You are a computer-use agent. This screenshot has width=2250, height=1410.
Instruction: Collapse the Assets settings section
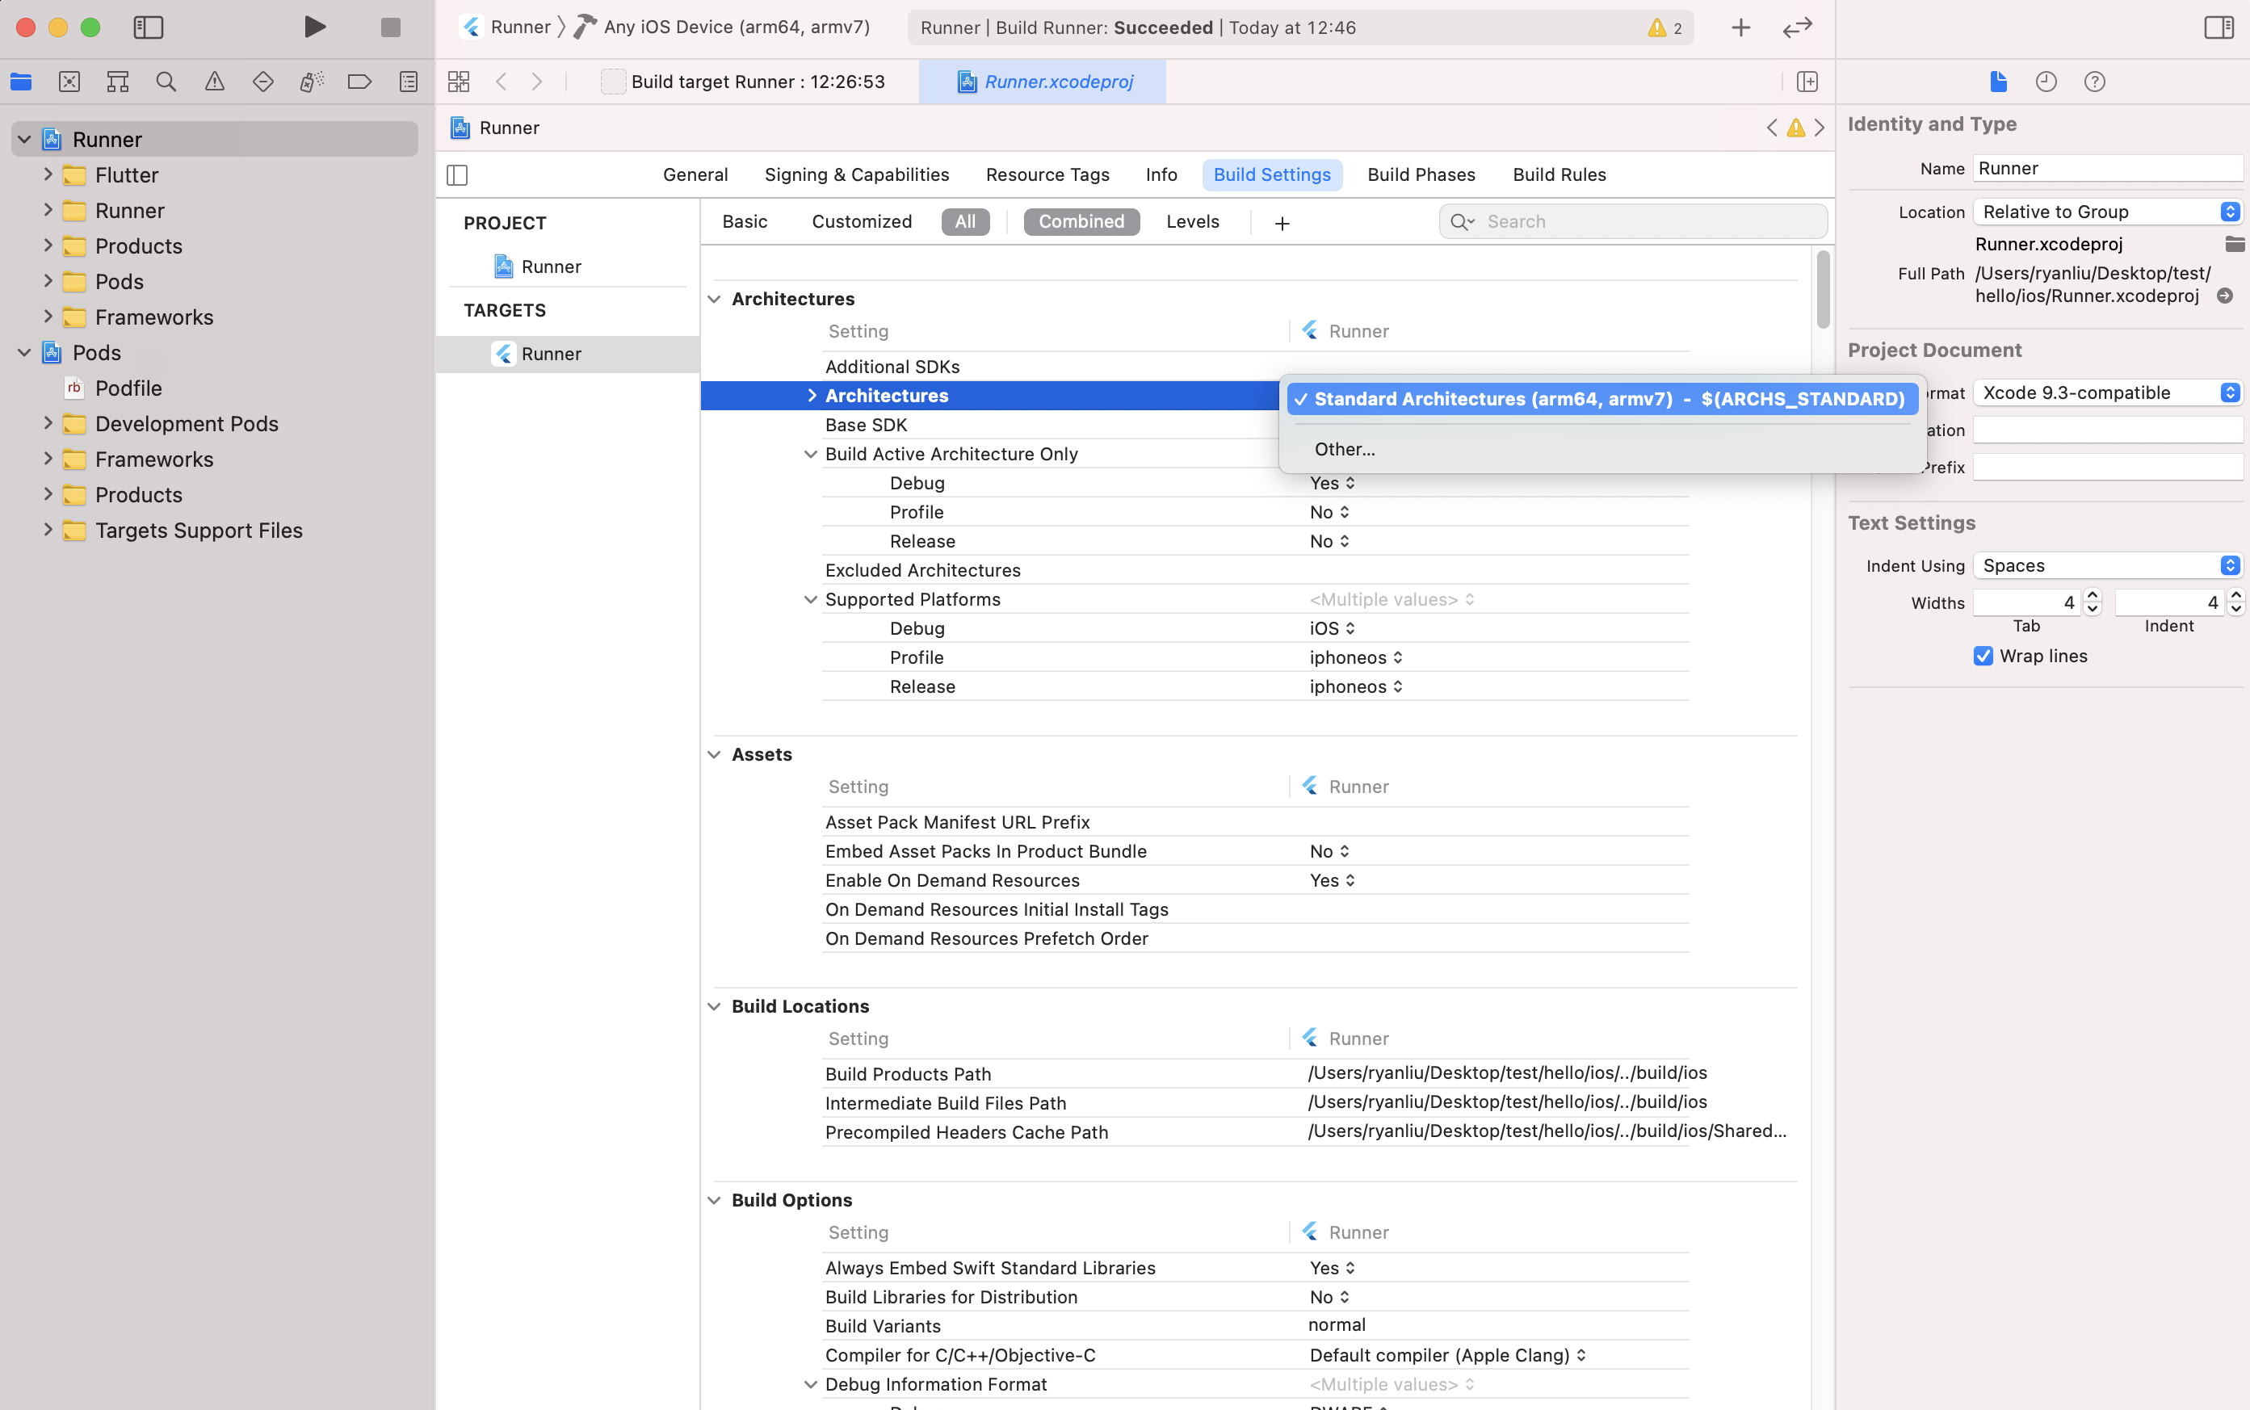(714, 754)
